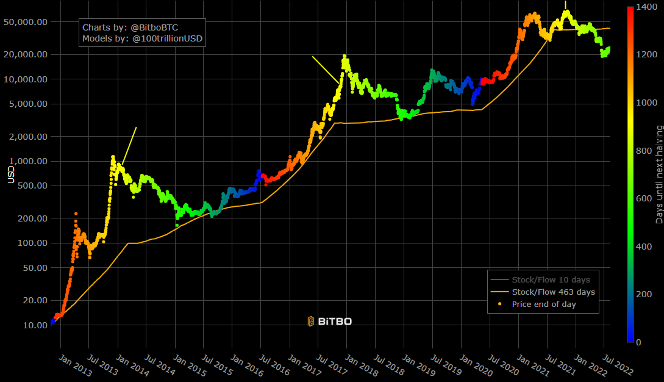Click the 1,000.00 y-axis label

click(x=28, y=161)
